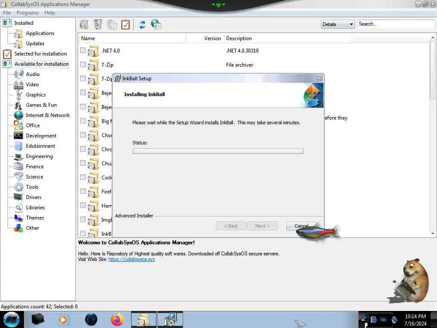The image size is (437, 328).
Task: Sort by the Name column header
Action: click(x=132, y=38)
